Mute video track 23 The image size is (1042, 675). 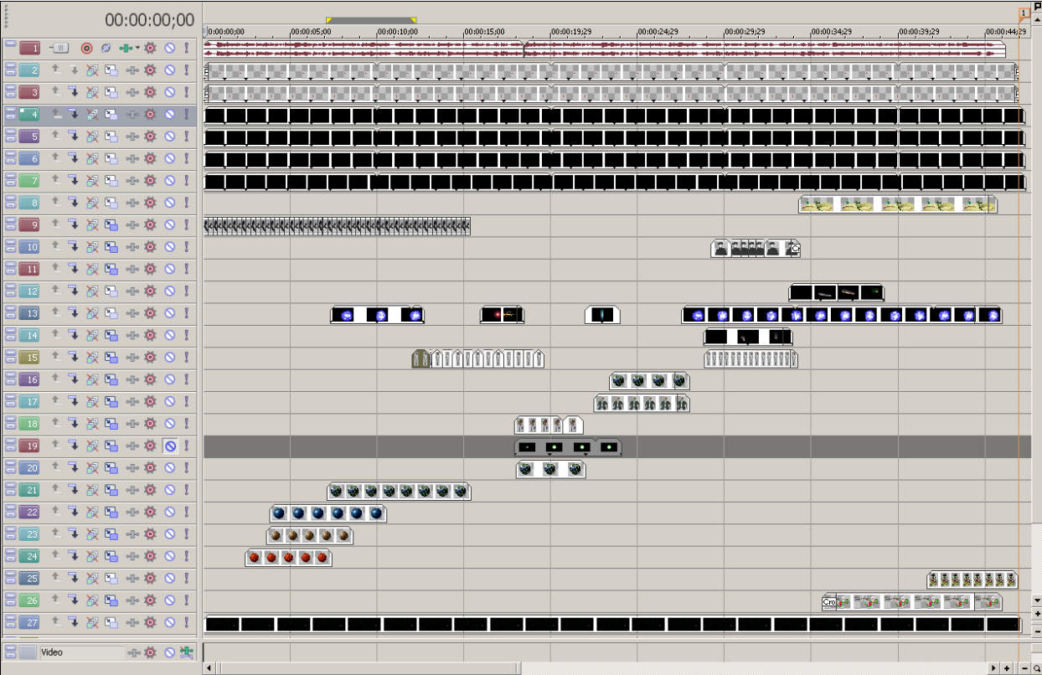[169, 533]
